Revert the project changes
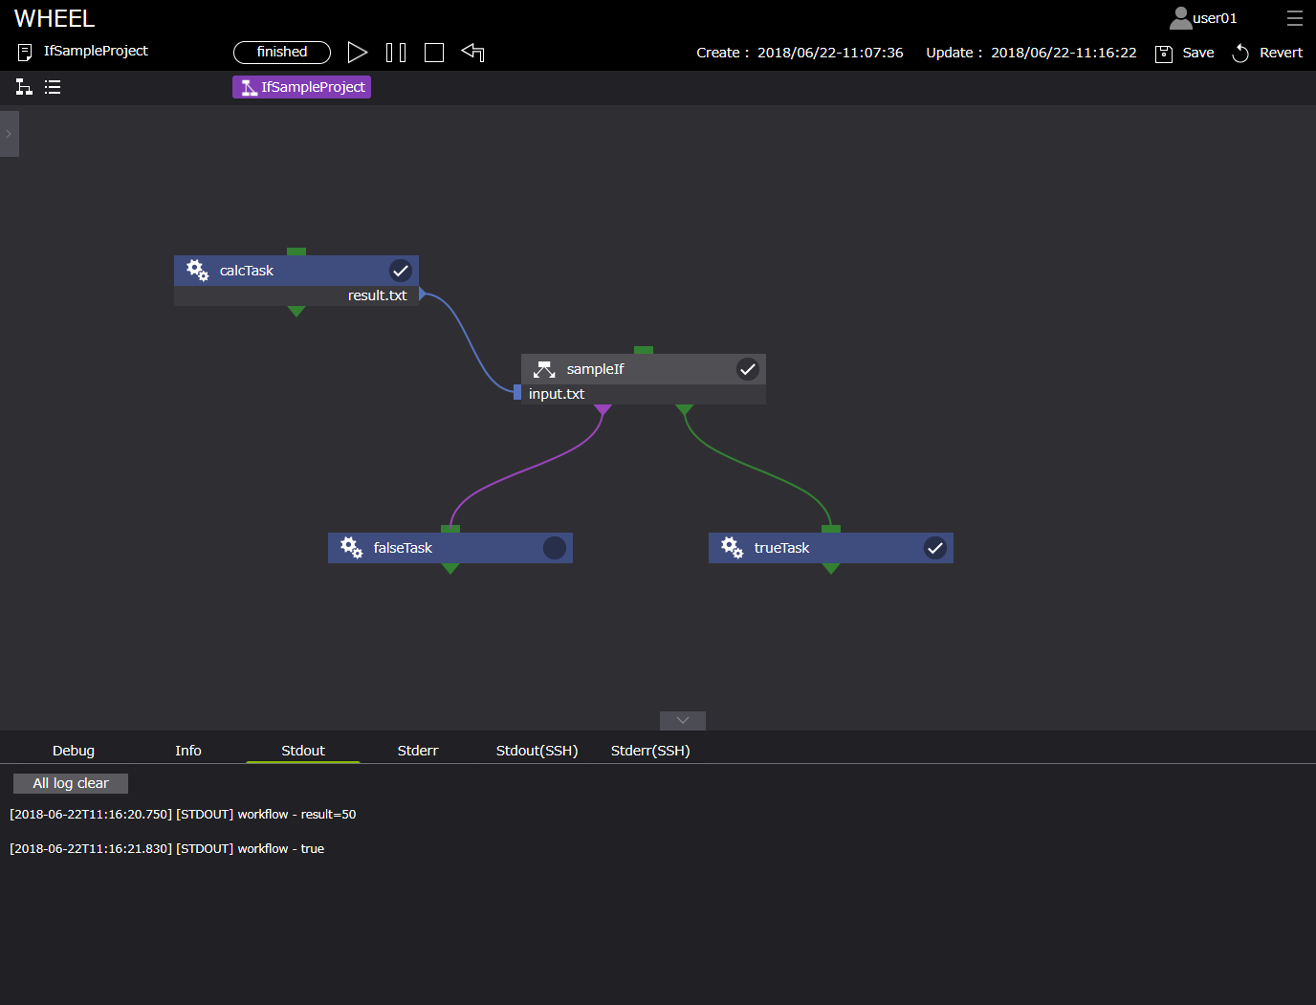The image size is (1316, 1005). [x=1267, y=53]
